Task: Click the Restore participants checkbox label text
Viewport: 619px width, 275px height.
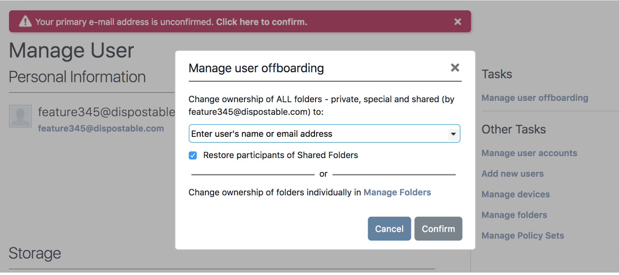Action: click(x=280, y=155)
